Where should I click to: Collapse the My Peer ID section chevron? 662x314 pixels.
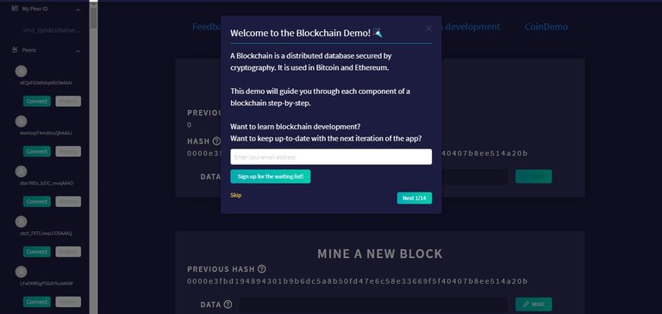pos(78,9)
